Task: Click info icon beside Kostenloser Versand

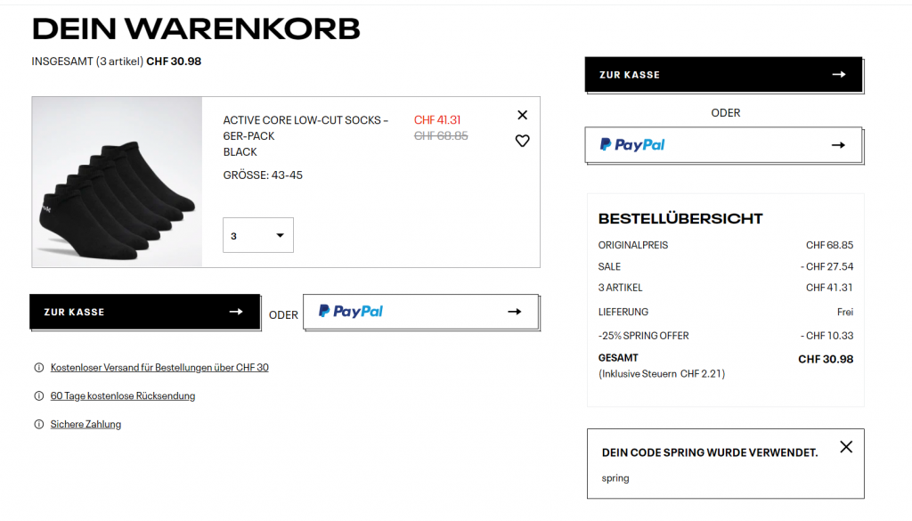Action: point(38,367)
